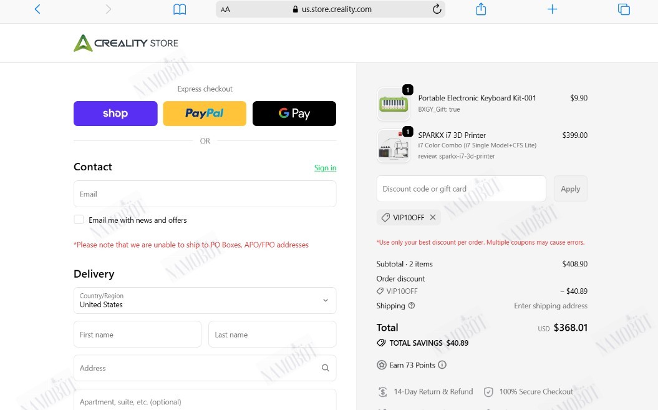Open Safari bookmarks book icon

click(x=180, y=9)
